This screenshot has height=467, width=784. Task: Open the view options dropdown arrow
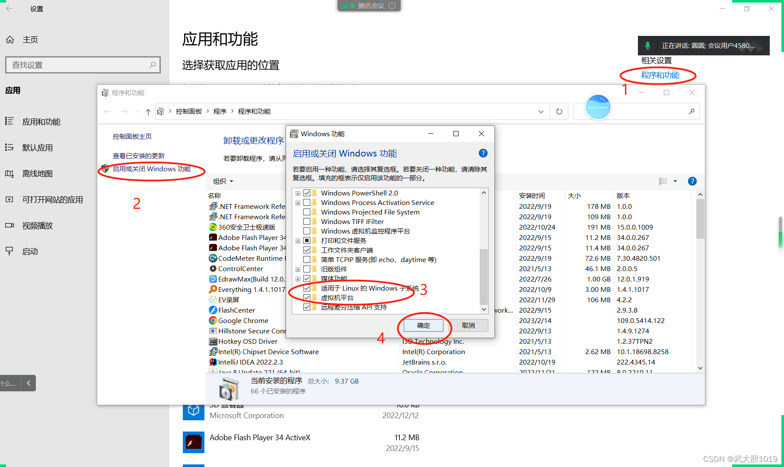click(x=675, y=181)
